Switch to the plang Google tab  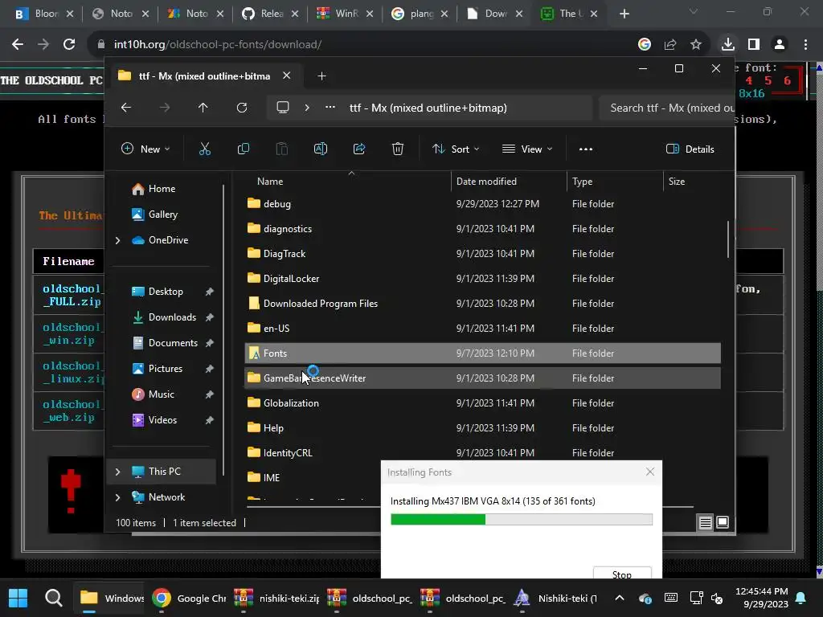420,14
